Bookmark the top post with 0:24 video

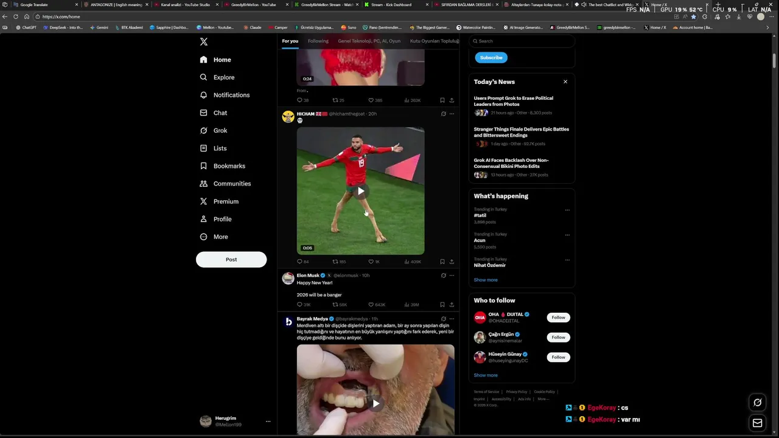point(442,100)
